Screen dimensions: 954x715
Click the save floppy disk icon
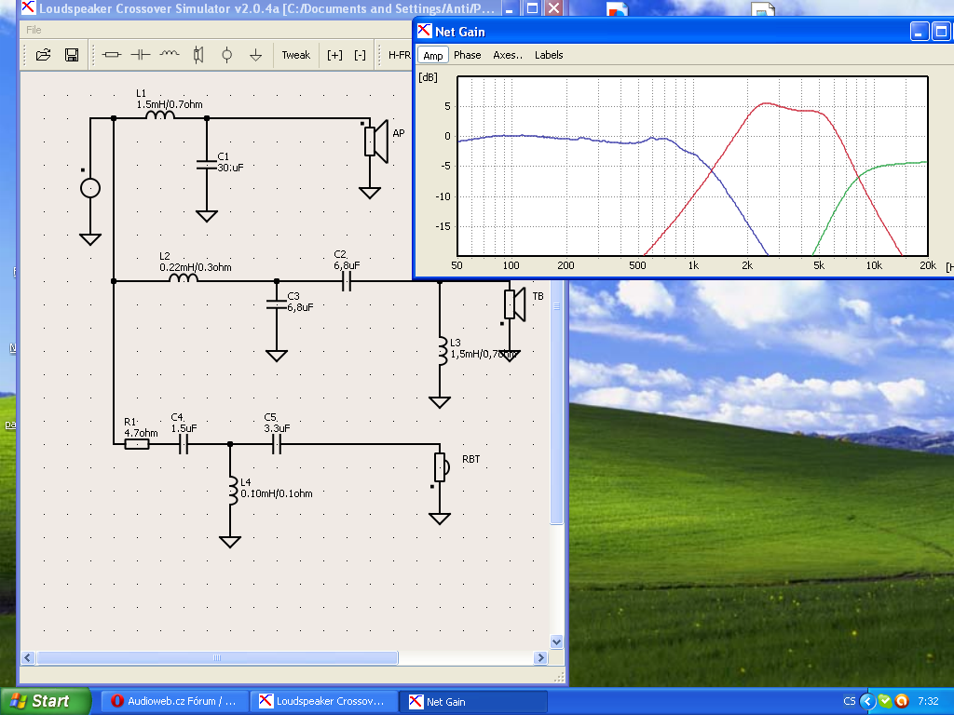click(72, 55)
